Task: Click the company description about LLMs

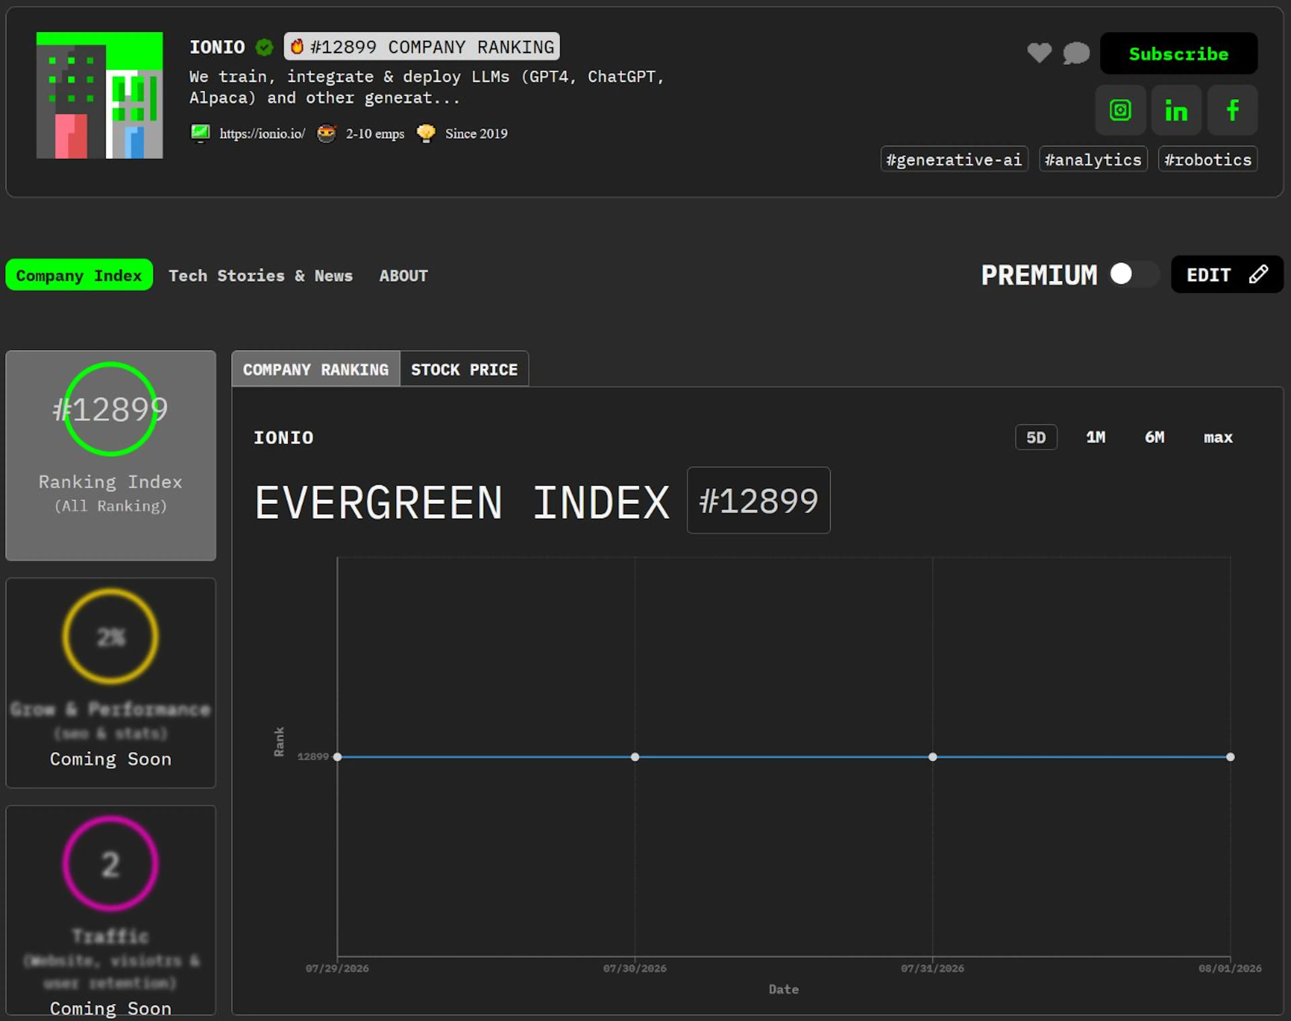Action: click(x=427, y=87)
